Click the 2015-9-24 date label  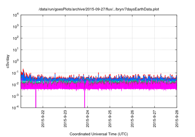[87, 119]
